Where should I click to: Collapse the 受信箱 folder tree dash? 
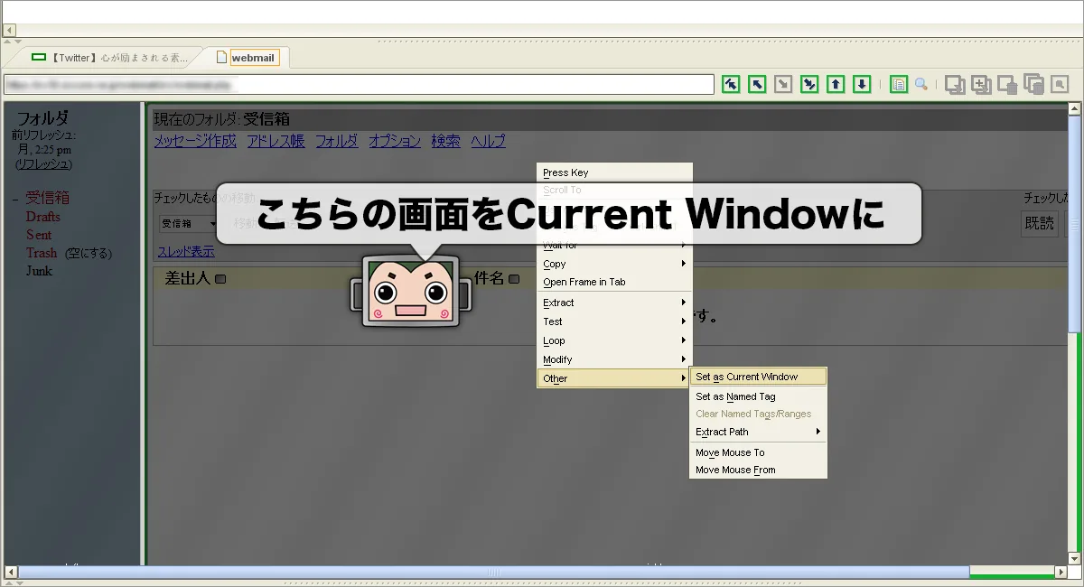(x=15, y=199)
